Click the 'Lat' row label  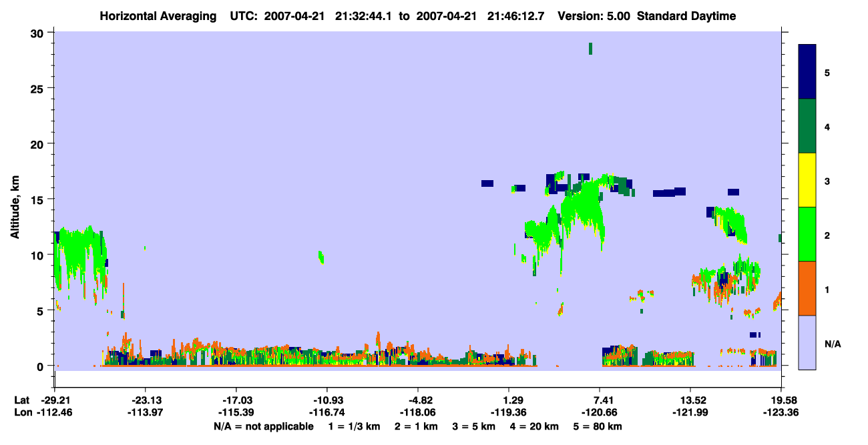pyautogui.click(x=21, y=400)
